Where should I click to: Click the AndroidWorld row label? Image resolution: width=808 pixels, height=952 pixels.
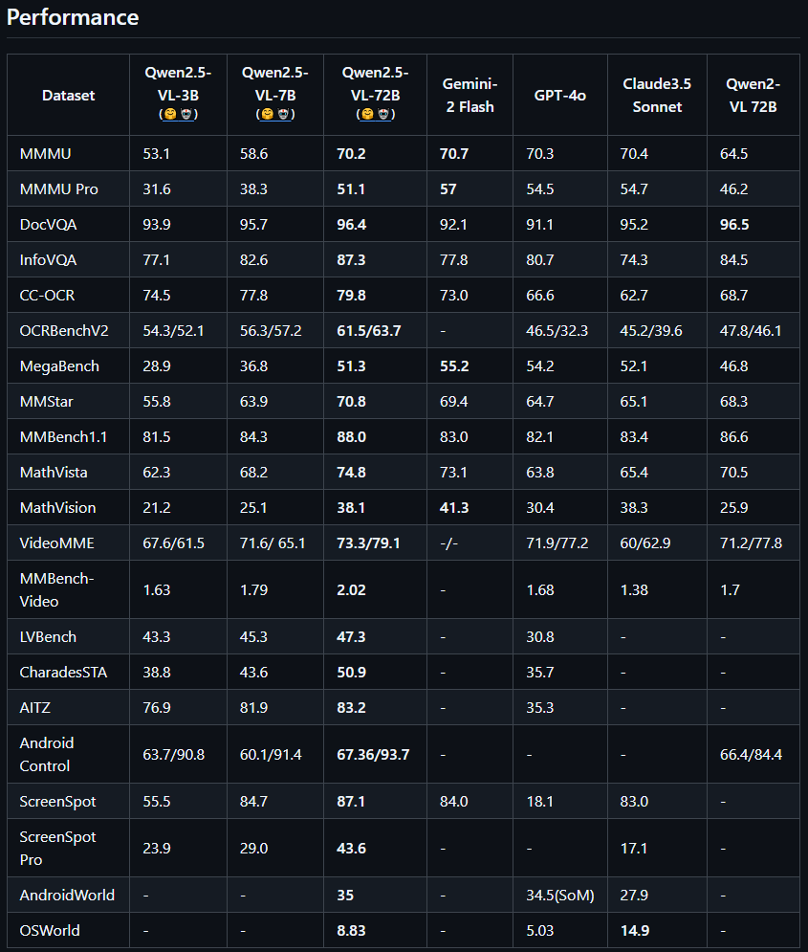(x=67, y=895)
